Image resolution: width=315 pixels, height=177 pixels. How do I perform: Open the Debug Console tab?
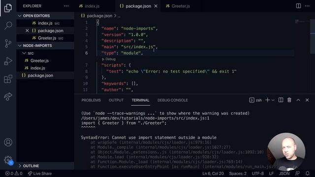[173, 100]
